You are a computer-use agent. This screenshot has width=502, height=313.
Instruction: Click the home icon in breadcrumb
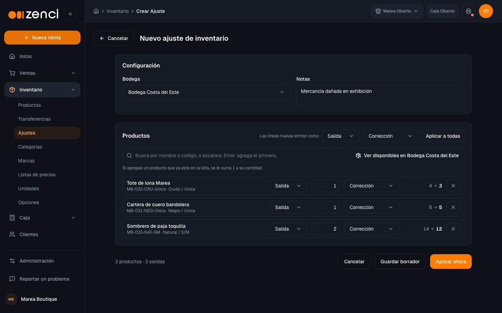pyautogui.click(x=96, y=11)
